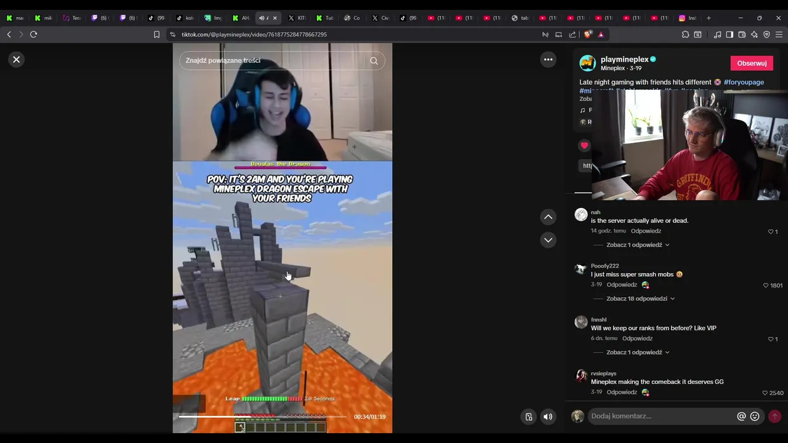Screen dimensions: 788x443
Task: Bookmark this page with the bookmark icon
Action: tap(156, 34)
